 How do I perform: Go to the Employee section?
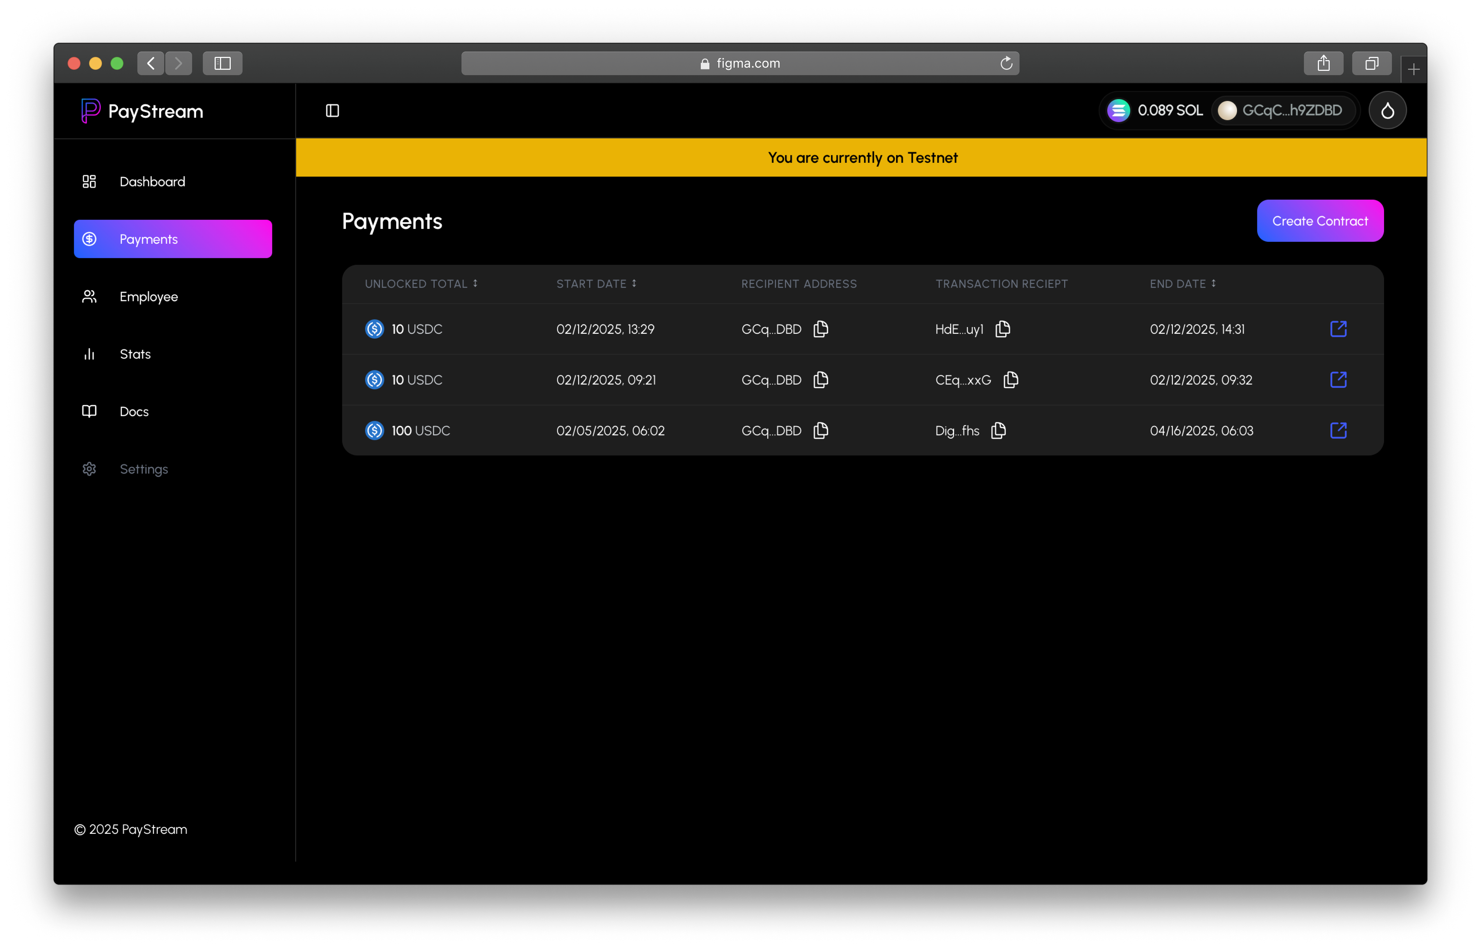tap(148, 297)
